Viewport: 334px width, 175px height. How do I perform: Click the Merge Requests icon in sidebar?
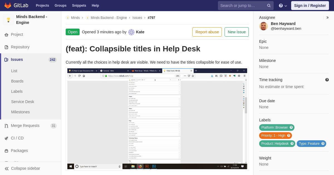point(6,126)
